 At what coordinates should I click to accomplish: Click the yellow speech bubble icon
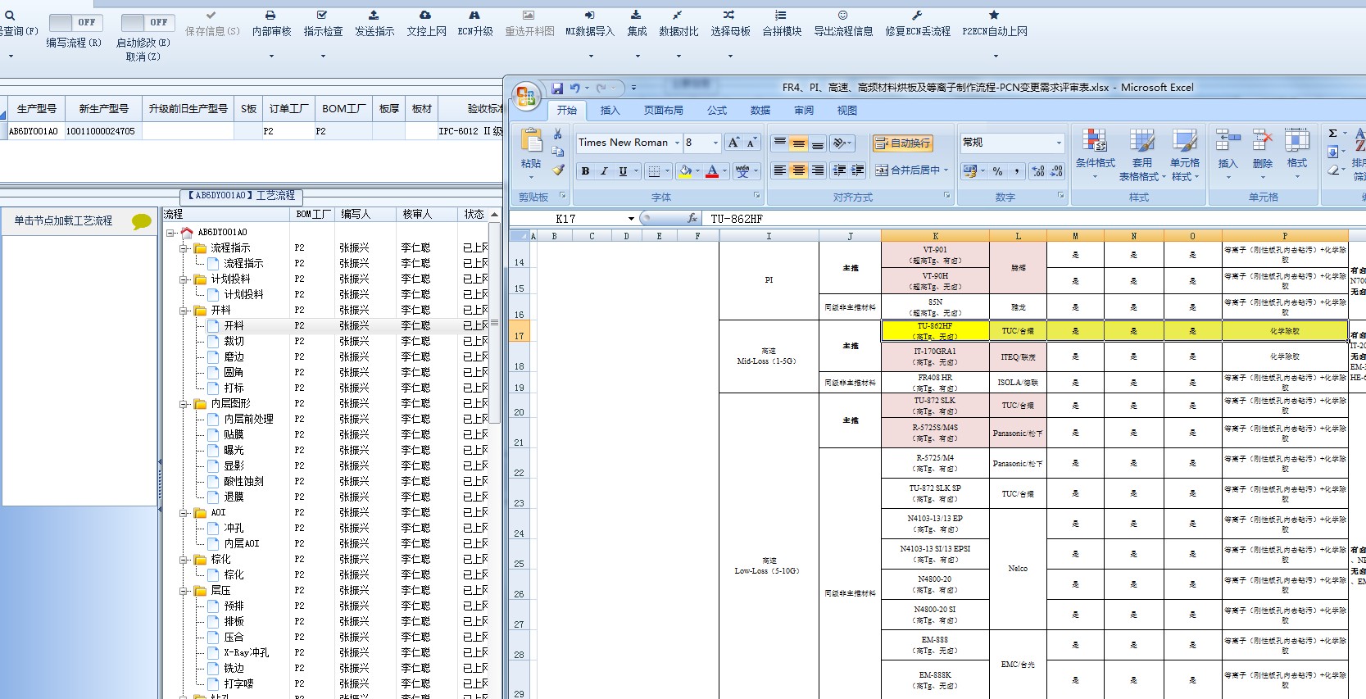(142, 221)
